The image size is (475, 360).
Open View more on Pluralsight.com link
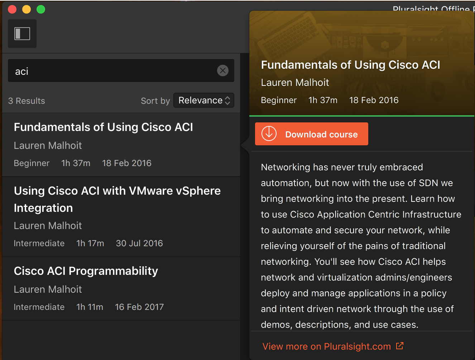coord(326,346)
